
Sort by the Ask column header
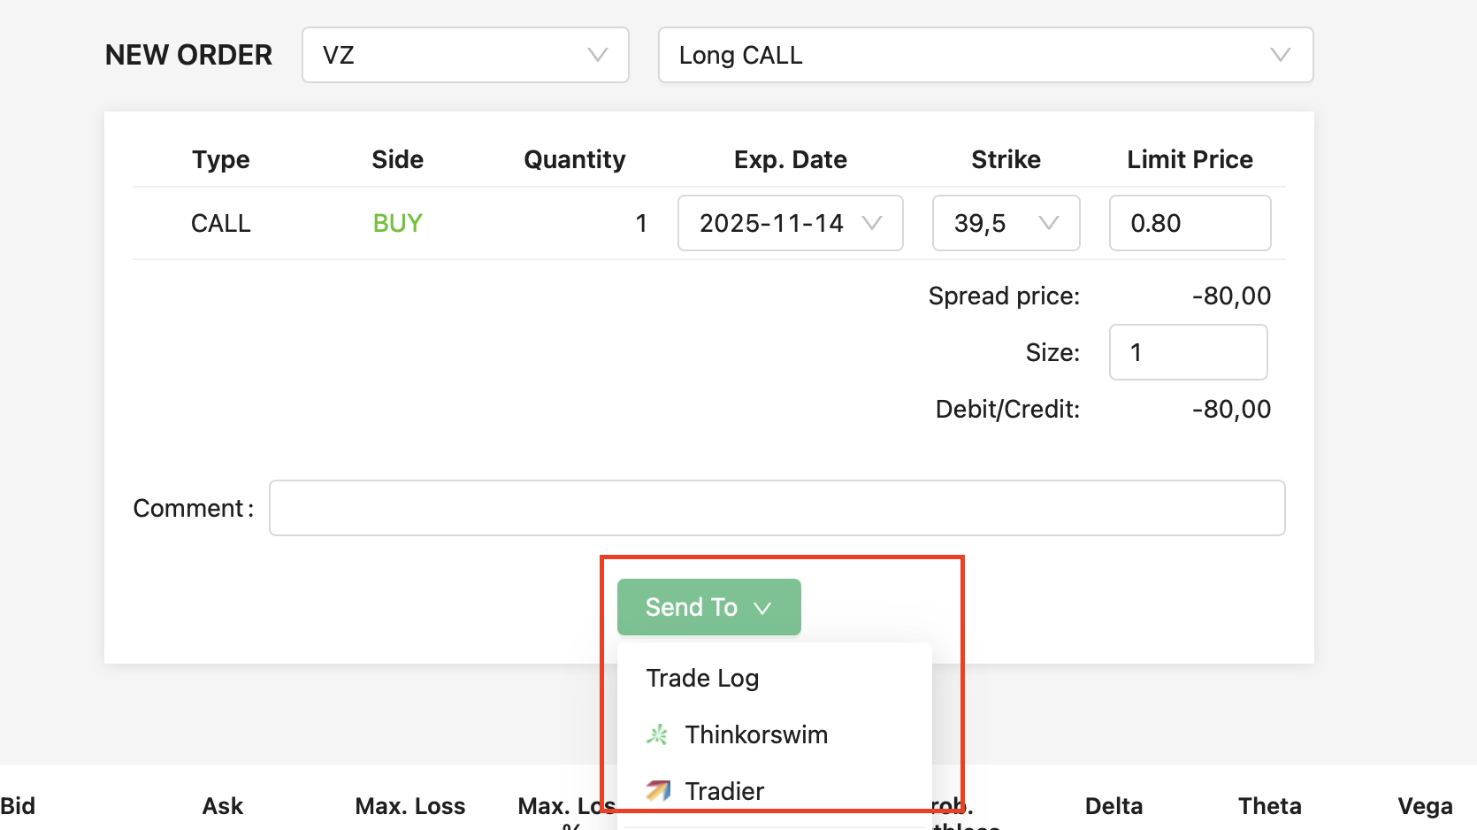(223, 806)
